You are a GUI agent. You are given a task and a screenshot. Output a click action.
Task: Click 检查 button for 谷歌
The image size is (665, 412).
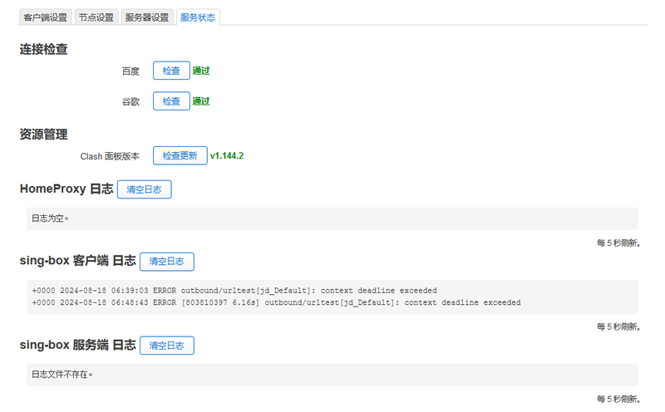(x=171, y=101)
